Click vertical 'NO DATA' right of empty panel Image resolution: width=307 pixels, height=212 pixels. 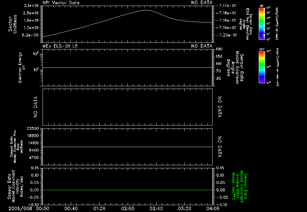click(x=220, y=107)
